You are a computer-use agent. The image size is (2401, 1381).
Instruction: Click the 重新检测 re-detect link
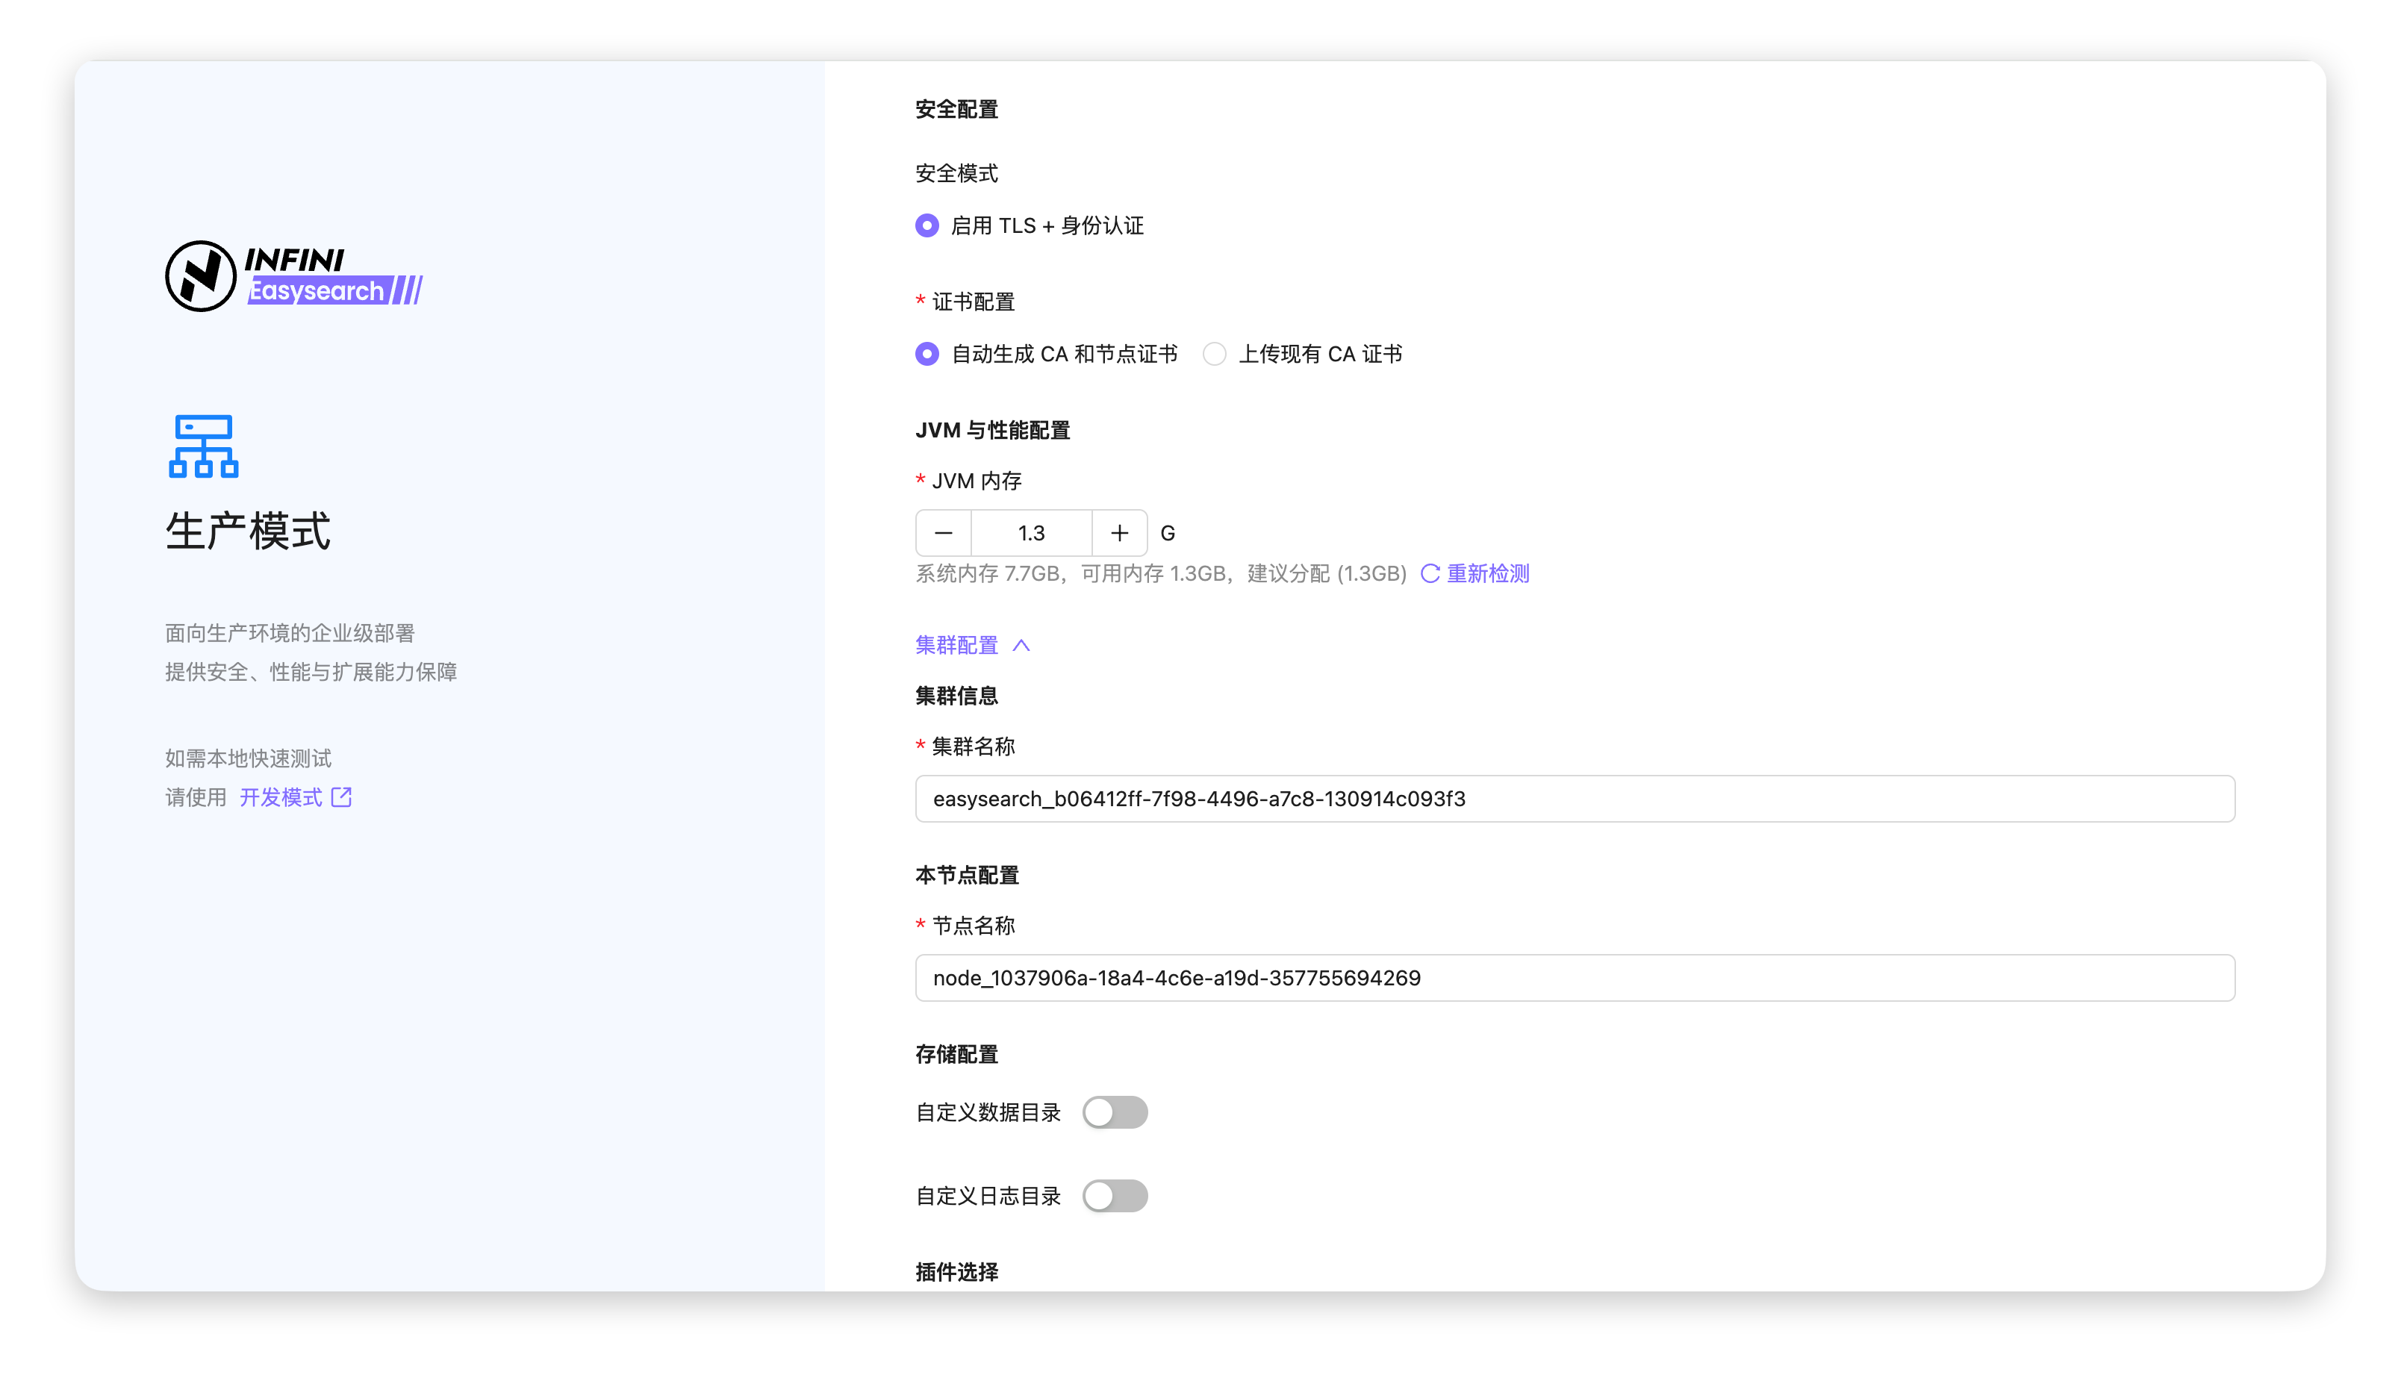1487,573
